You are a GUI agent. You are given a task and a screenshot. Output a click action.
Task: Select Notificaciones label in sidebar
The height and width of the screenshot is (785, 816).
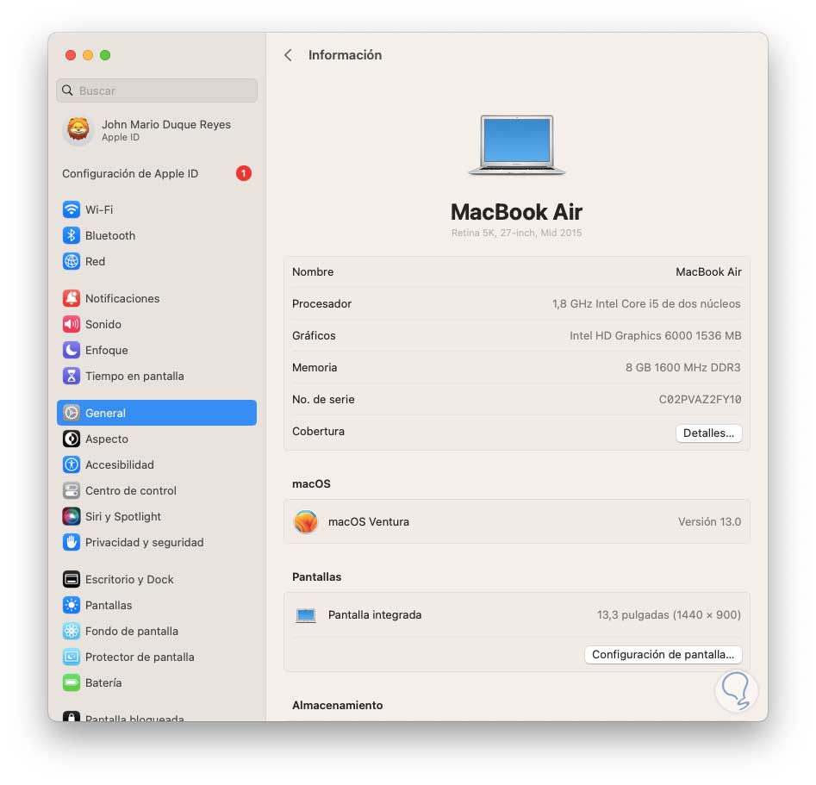(x=122, y=299)
